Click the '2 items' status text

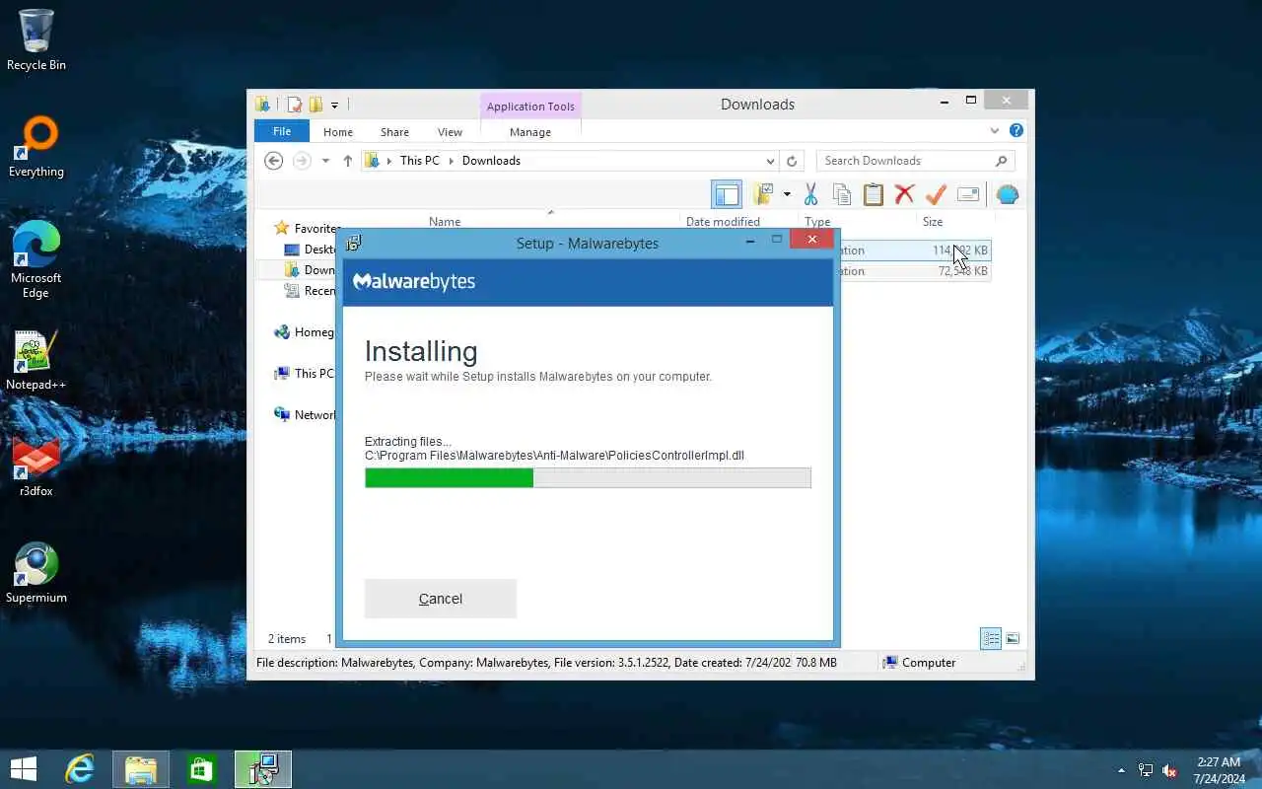tap(287, 639)
